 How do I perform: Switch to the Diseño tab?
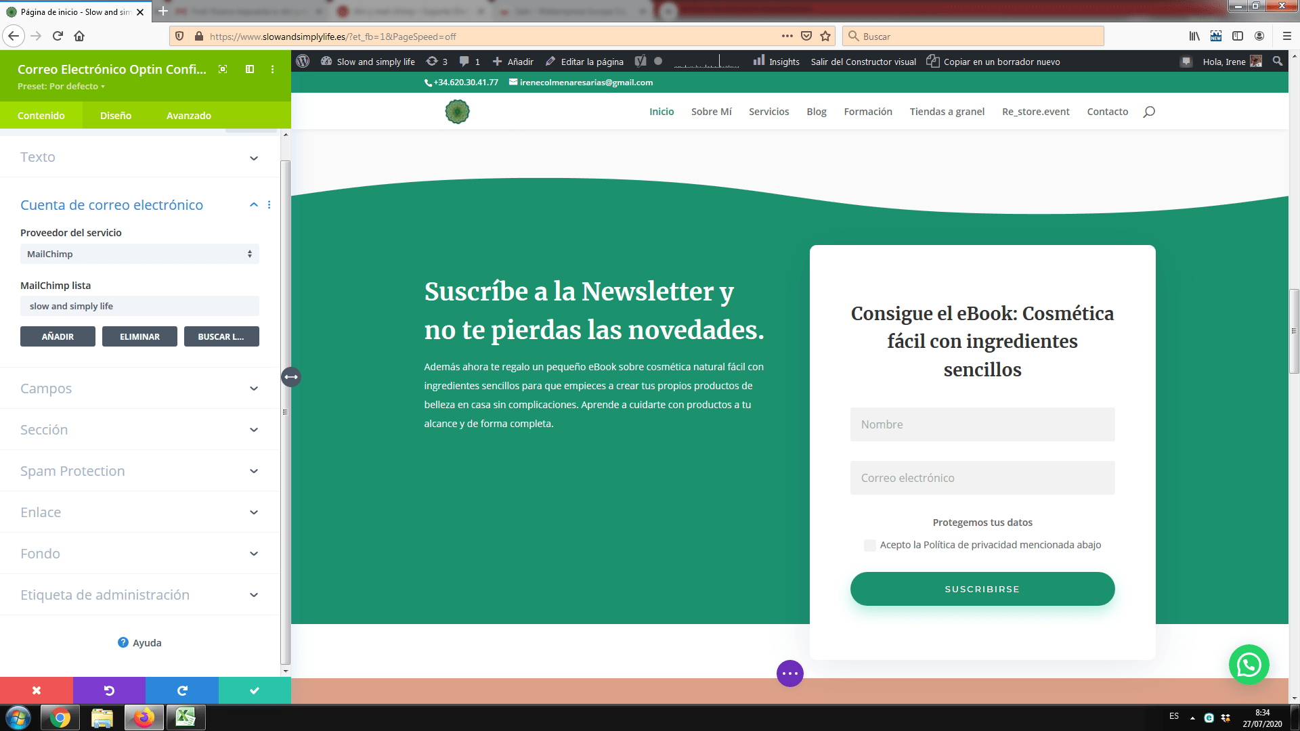point(116,115)
